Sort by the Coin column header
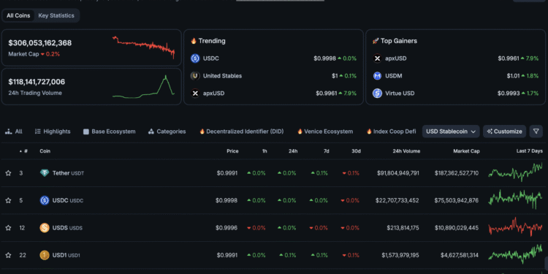 [45, 151]
